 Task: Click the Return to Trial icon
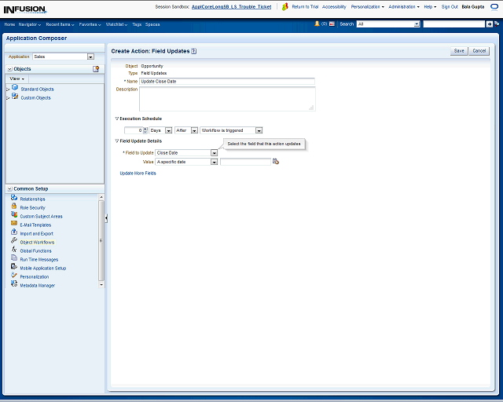[x=285, y=6]
